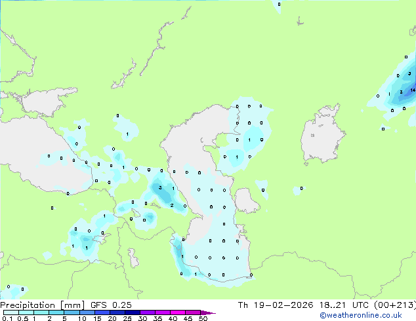Image resolution: width=416 pixels, height=321 pixels.
Task: Click the "50" legend scale label
Action: pyautogui.click(x=203, y=318)
